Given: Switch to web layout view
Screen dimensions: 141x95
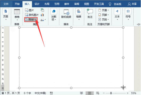Looking at the screenshot, I should tap(98, 93).
